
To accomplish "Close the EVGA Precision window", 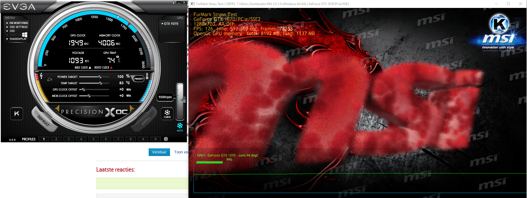I will click(184, 3).
